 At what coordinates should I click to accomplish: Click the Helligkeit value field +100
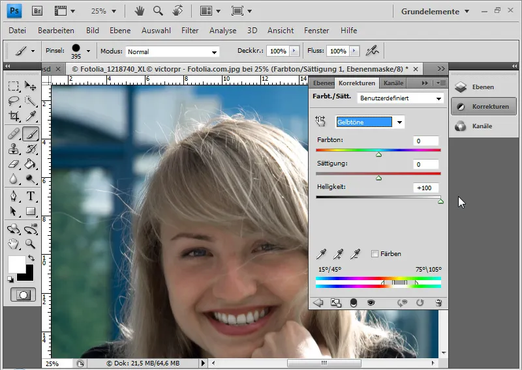425,188
